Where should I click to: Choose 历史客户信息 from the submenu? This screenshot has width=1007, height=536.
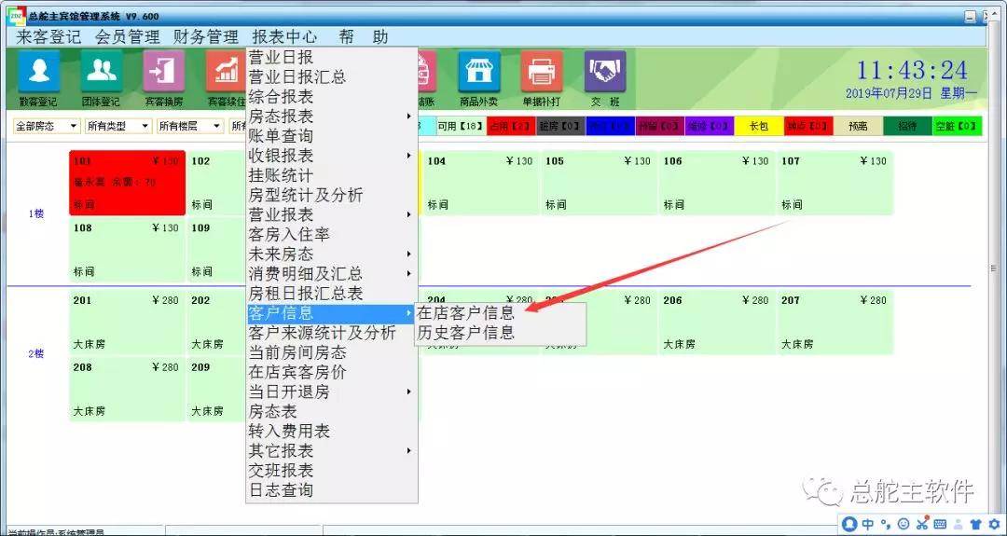(466, 333)
